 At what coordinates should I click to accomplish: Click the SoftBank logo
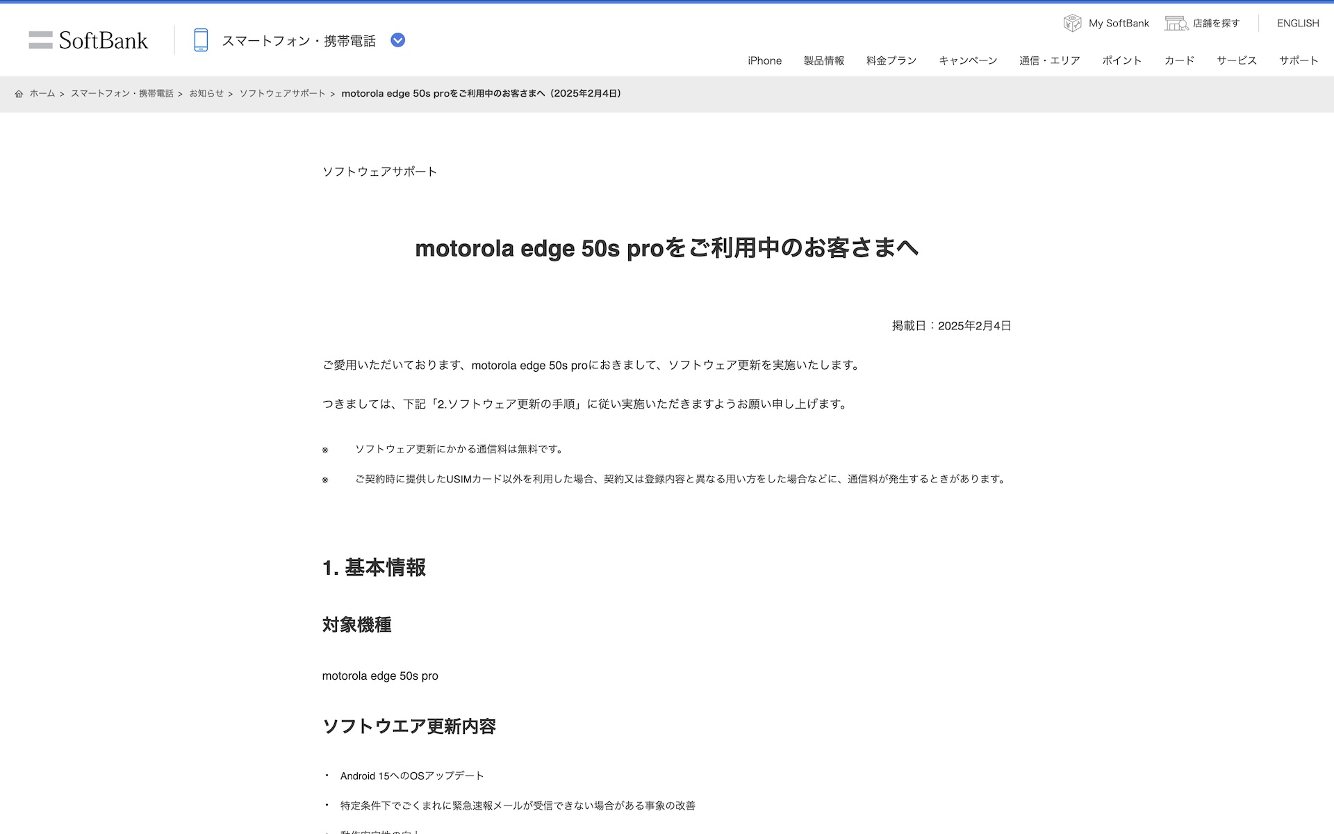click(88, 40)
